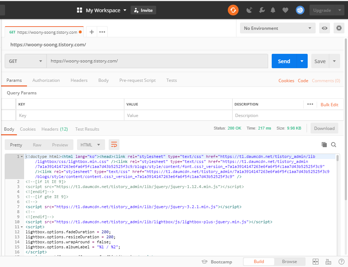Expand the My Workspace dropdown

coord(125,10)
